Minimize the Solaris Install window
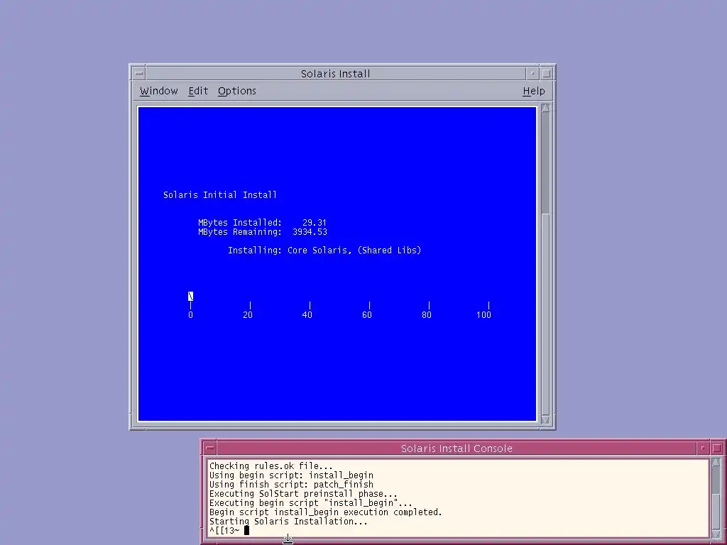The image size is (727, 545). pyautogui.click(x=532, y=73)
